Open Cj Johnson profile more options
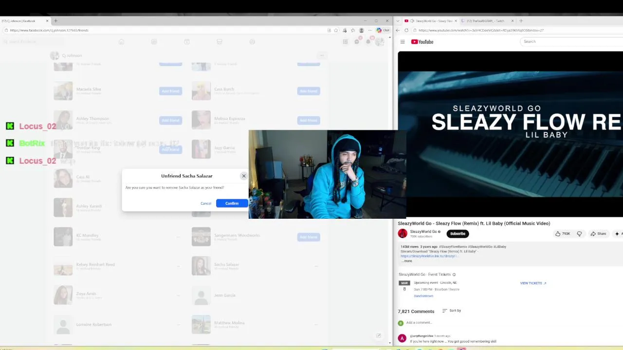Screen dimensions: 623x350 tap(322, 55)
